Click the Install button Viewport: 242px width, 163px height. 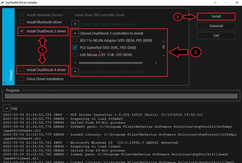pyautogui.click(x=216, y=17)
